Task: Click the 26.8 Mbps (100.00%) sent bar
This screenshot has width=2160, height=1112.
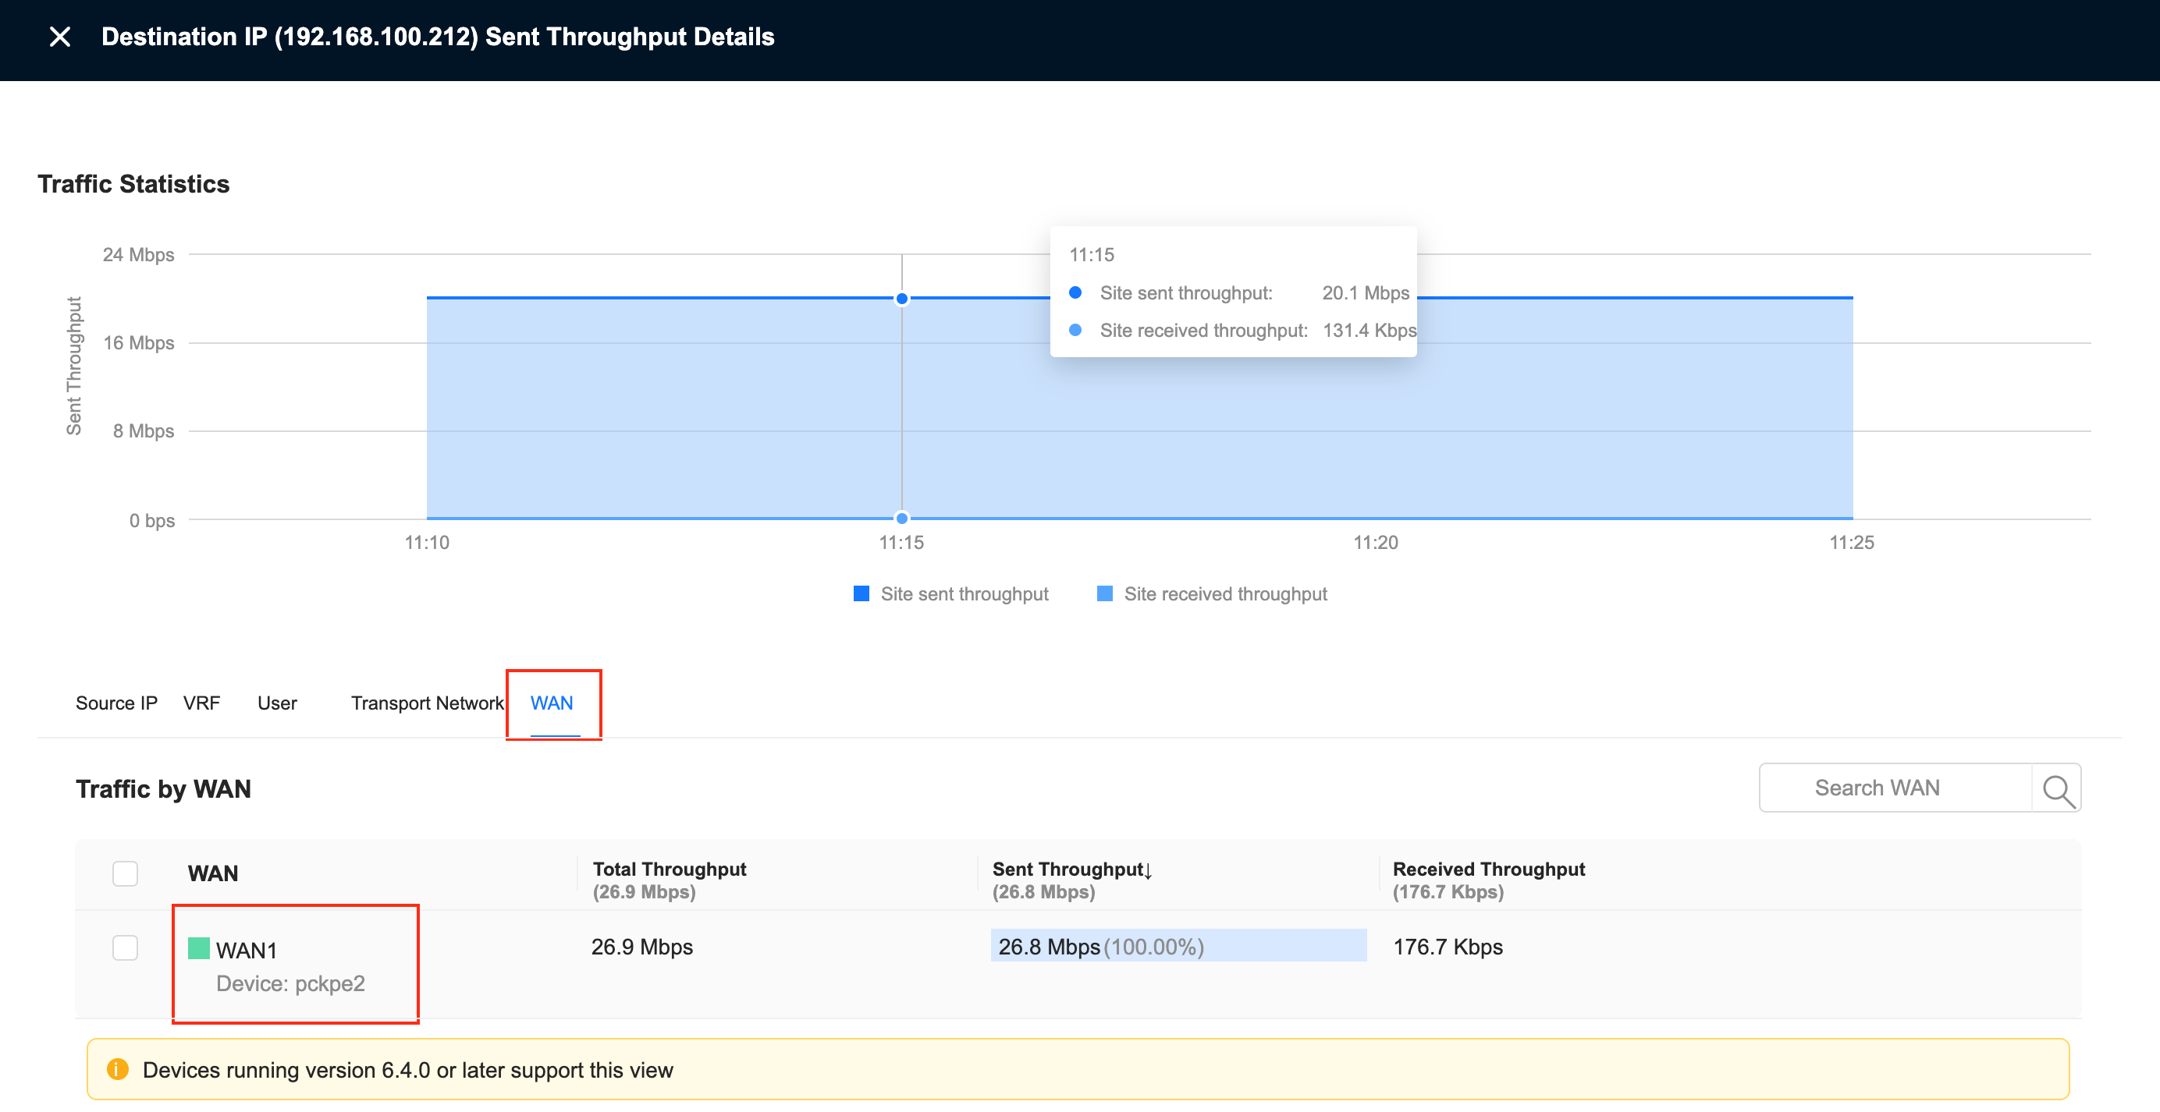Action: pos(1178,946)
